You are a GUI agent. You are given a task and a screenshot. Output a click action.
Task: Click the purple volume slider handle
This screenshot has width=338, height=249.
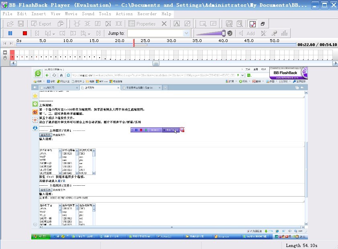coord(223,34)
